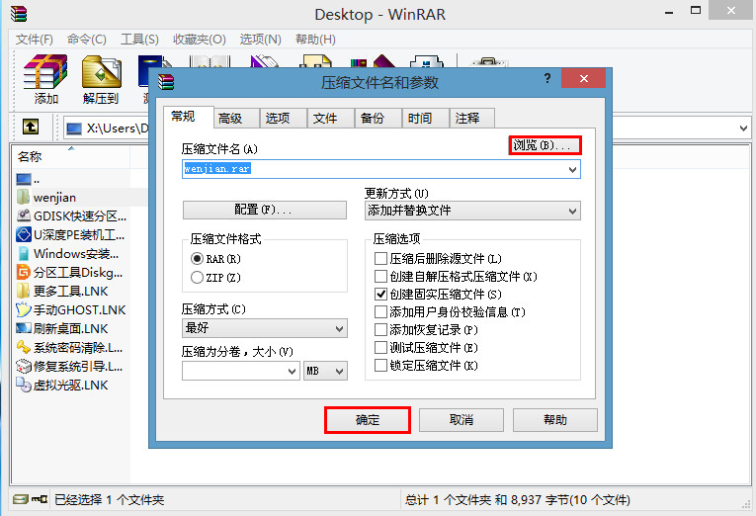Screen dimensions: 756x516
Task: Click the archive name input field
Action: coord(376,169)
